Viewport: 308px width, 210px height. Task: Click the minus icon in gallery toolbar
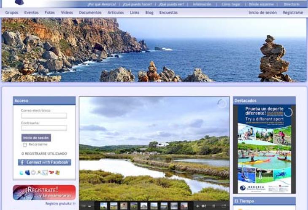tap(90, 206)
